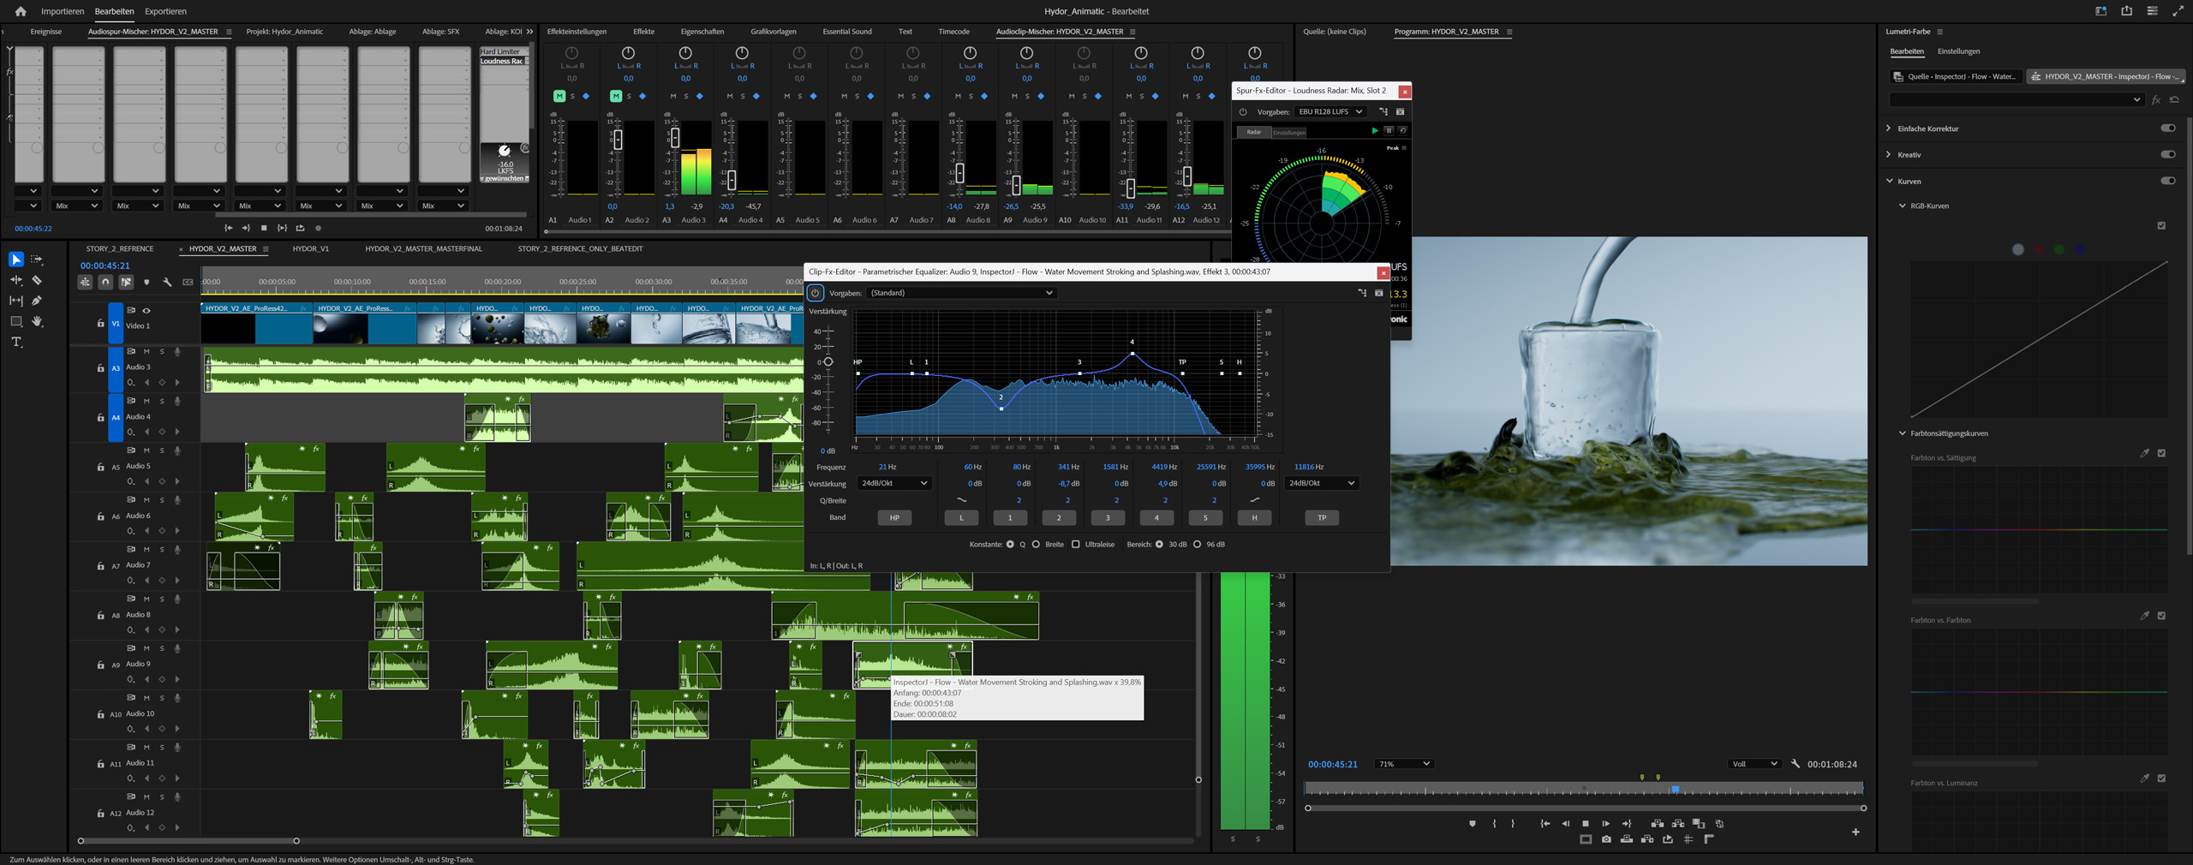Select the Rasierklinge (razor) tool
The image size is (2193, 865).
pos(36,280)
